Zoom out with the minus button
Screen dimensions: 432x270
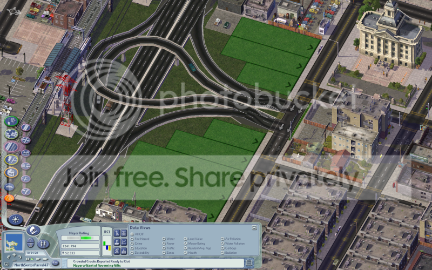click(14, 260)
